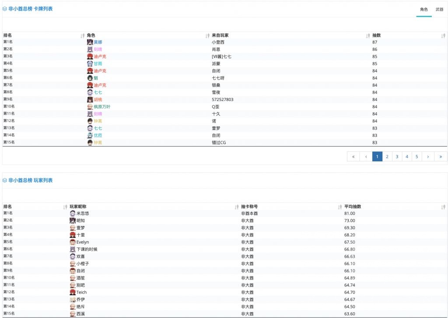Sort card list by 排名 column
This screenshot has height=318, width=448.
pos(83,35)
